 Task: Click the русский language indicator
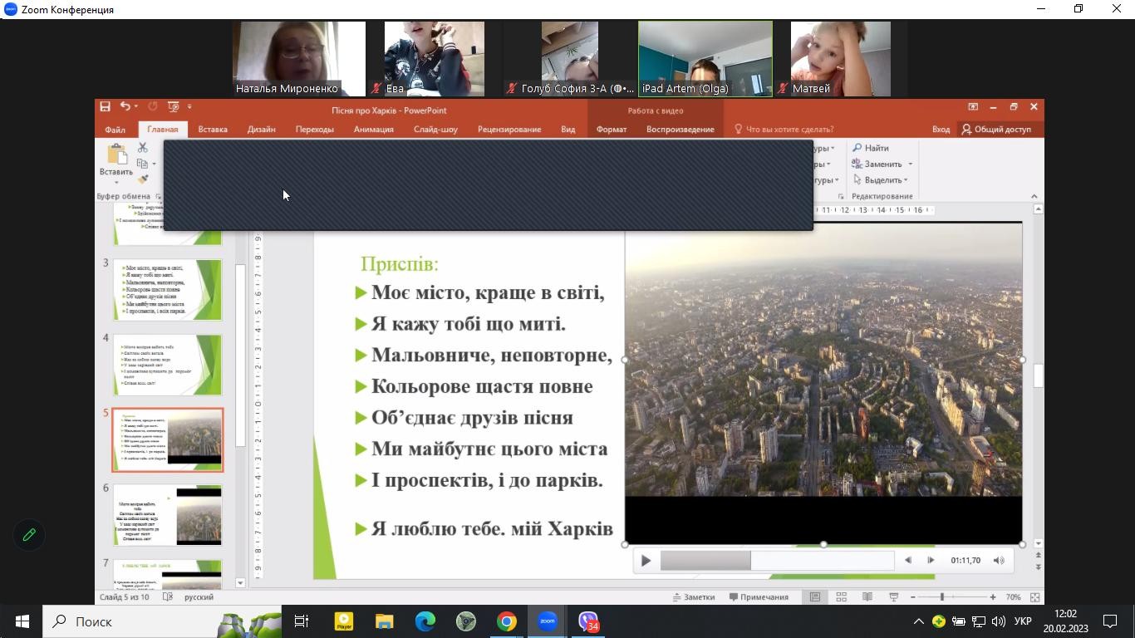199,597
